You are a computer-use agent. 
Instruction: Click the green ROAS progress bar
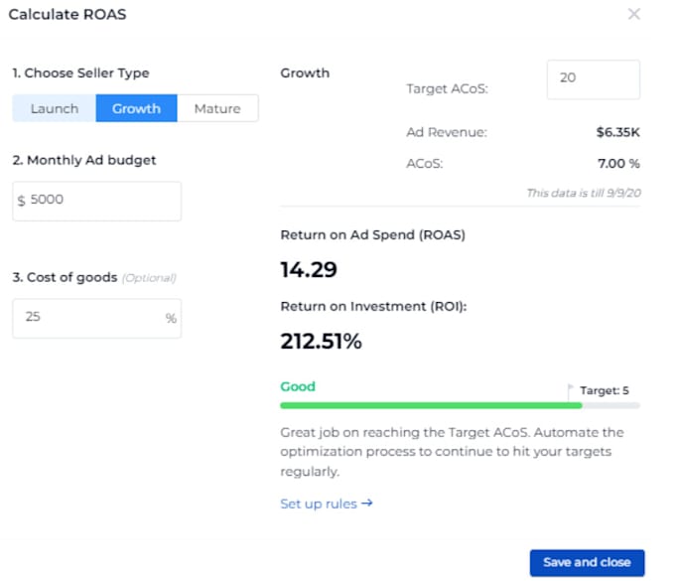pos(431,405)
